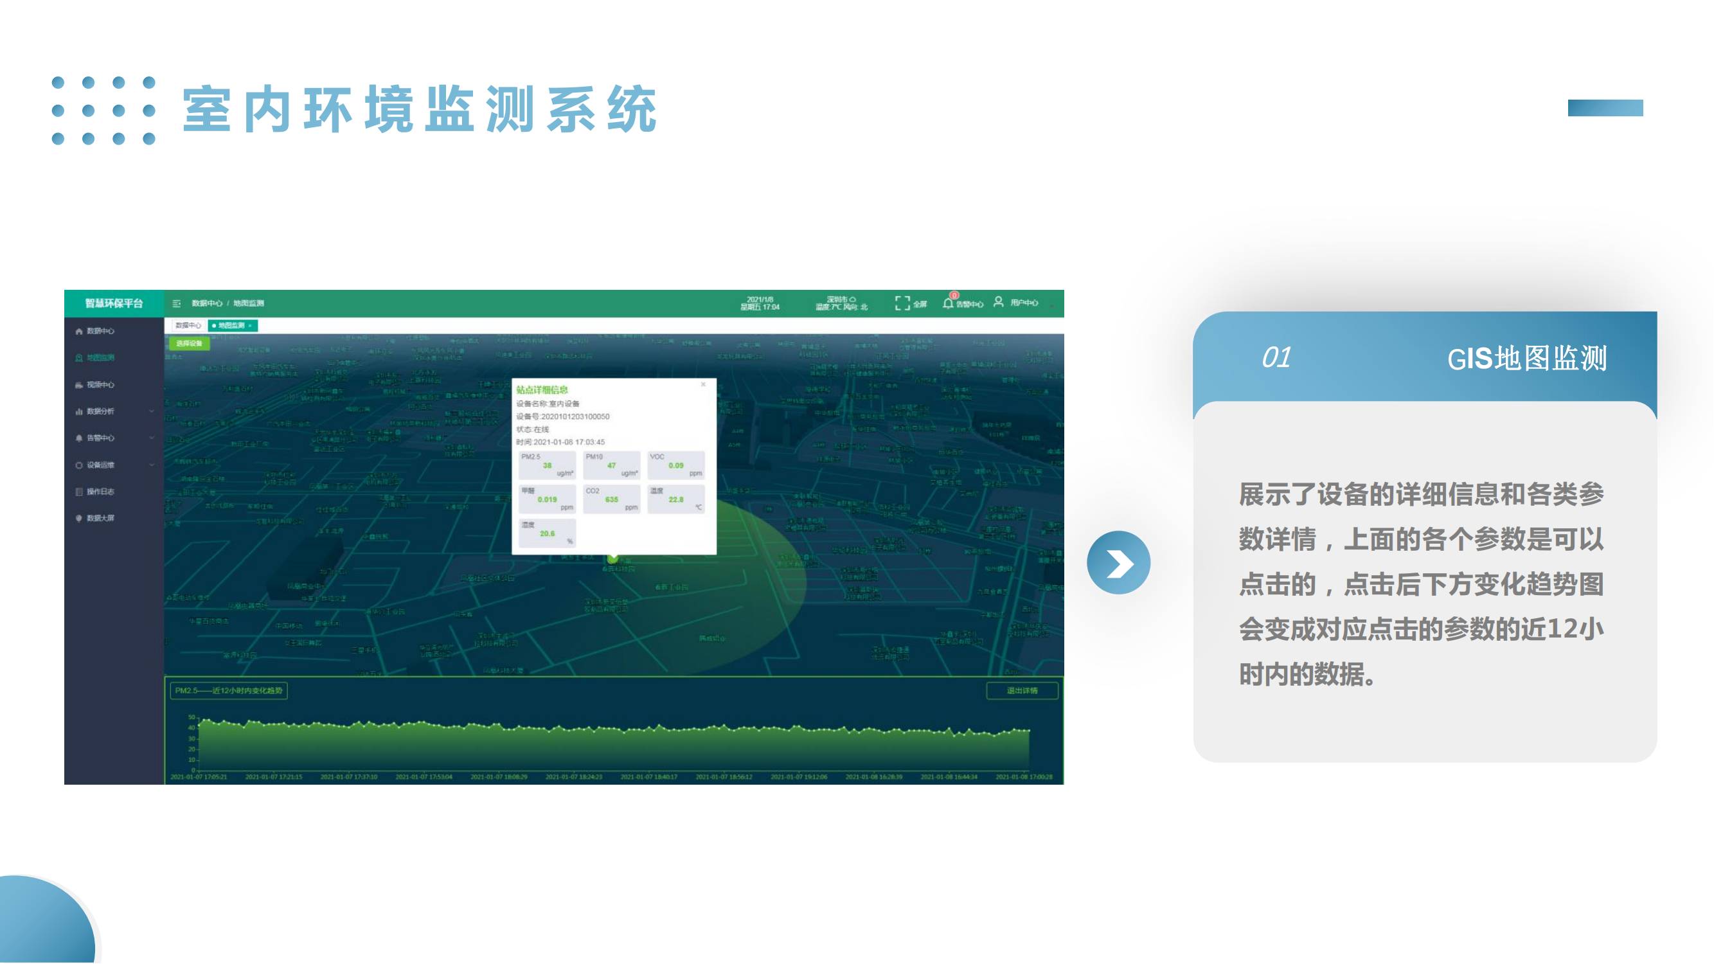Click the blue right-arrow circle icon
The height and width of the screenshot is (964, 1714).
(1118, 563)
